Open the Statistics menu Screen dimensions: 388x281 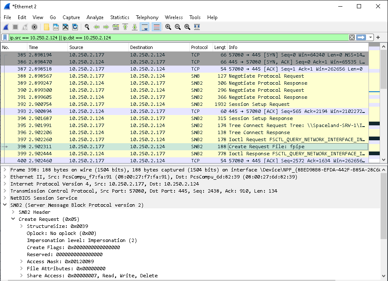[x=120, y=17]
